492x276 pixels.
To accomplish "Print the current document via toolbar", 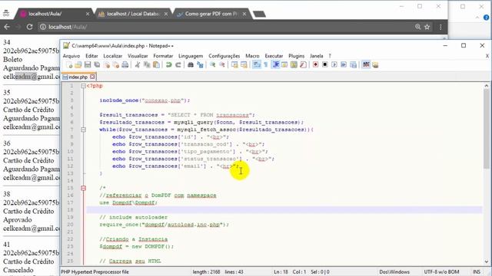I will pyautogui.click(x=125, y=64).
